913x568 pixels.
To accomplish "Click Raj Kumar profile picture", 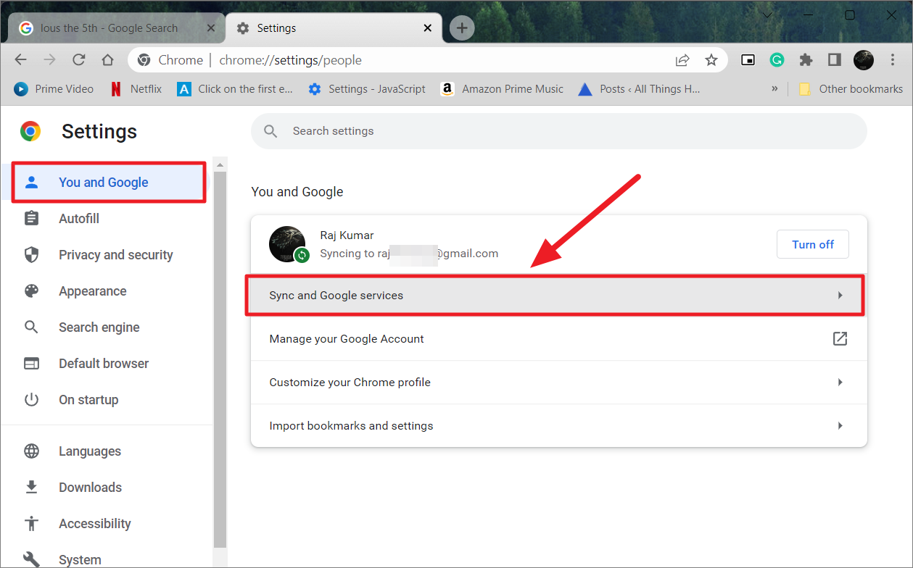I will [287, 244].
